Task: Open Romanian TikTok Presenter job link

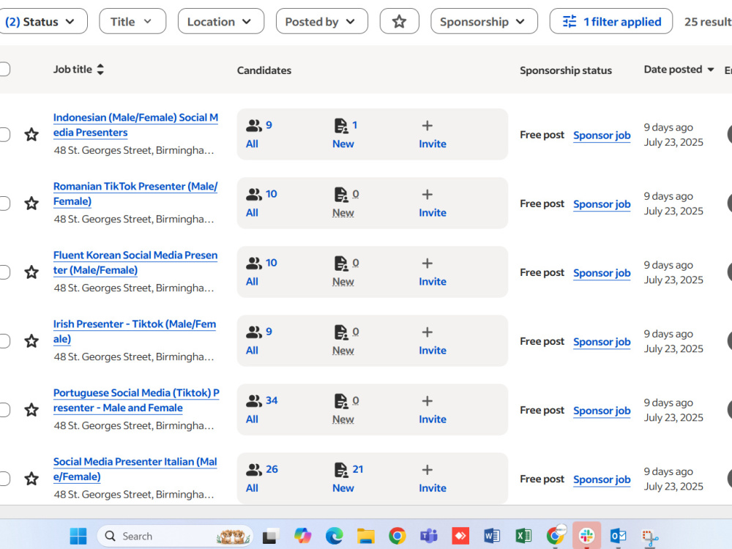Action: [135, 194]
